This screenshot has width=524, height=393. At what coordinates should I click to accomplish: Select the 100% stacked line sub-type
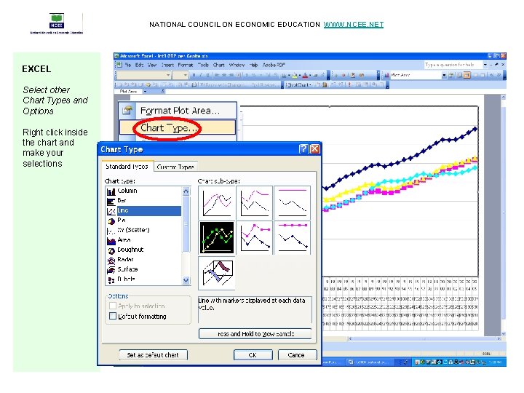pos(293,202)
